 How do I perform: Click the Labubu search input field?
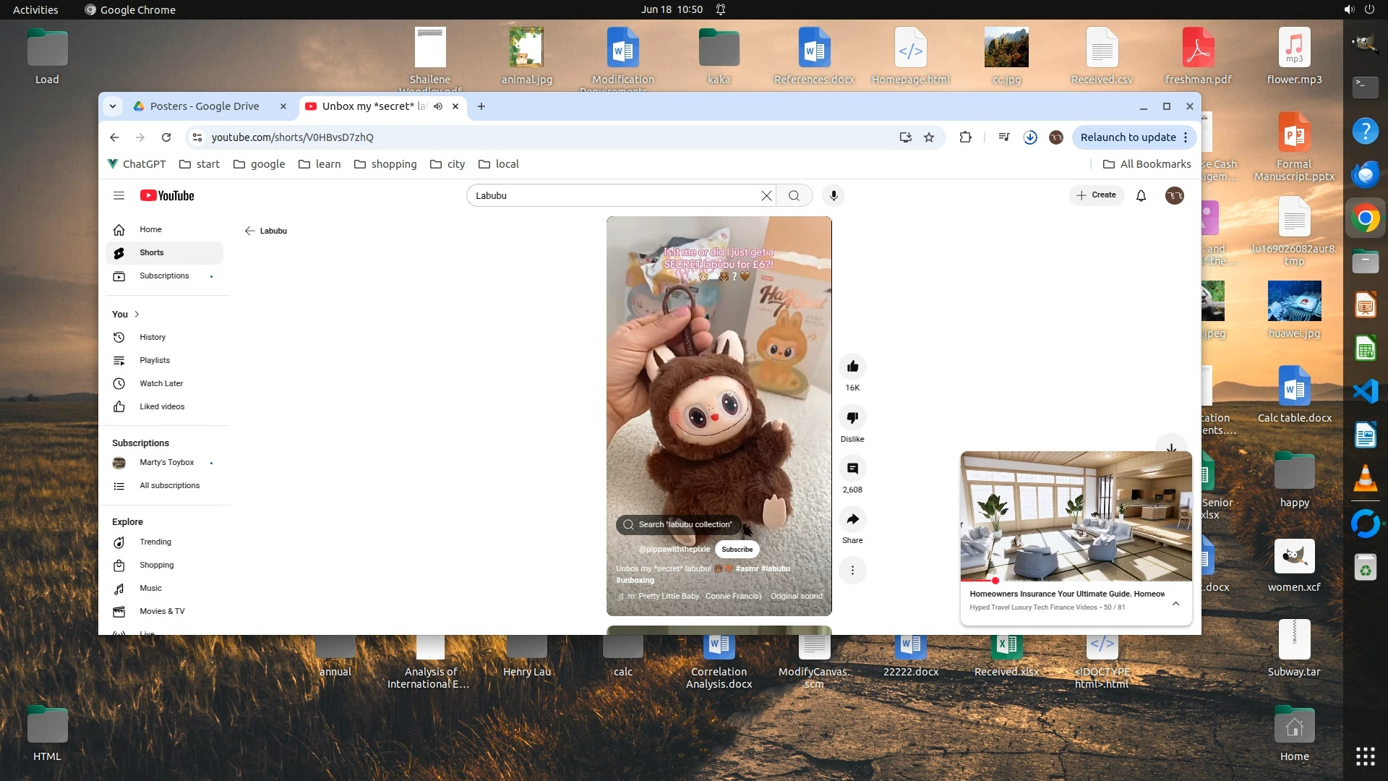[614, 195]
